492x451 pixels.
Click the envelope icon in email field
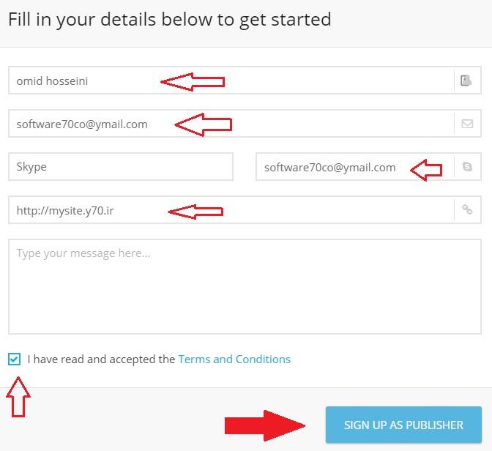[x=467, y=124]
